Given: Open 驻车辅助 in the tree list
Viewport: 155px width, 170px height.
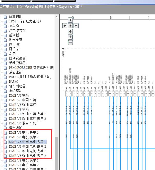Looking at the screenshot, I should [16, 16].
